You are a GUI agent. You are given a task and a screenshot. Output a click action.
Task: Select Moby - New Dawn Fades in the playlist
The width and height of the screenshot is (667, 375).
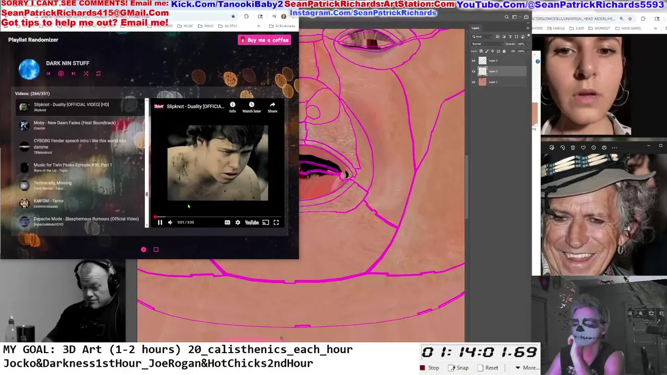tap(81, 125)
